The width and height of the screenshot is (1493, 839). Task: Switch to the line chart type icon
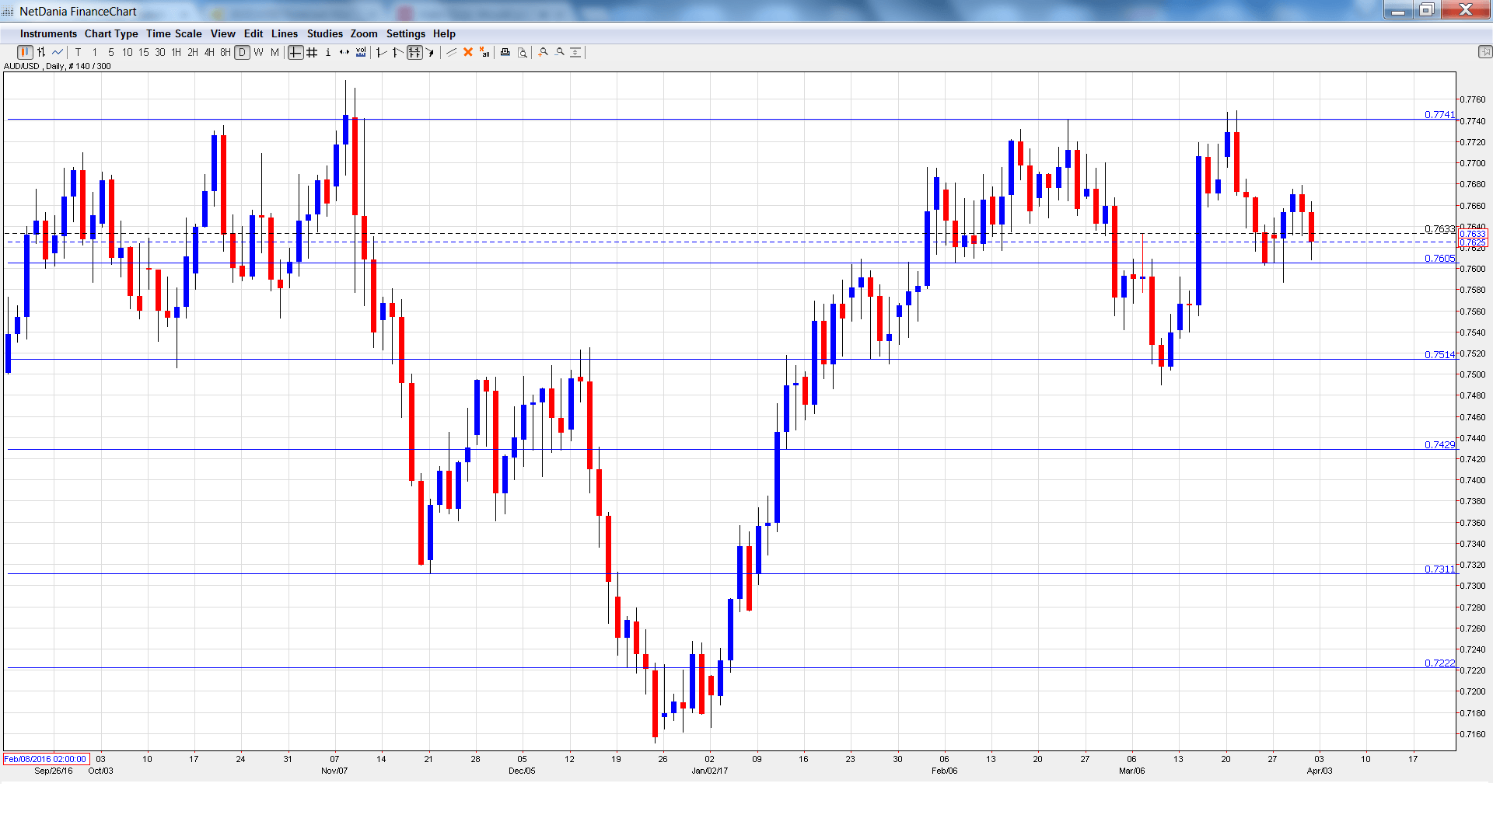[x=58, y=52]
